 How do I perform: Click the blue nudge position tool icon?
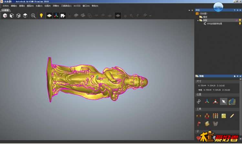point(232,101)
